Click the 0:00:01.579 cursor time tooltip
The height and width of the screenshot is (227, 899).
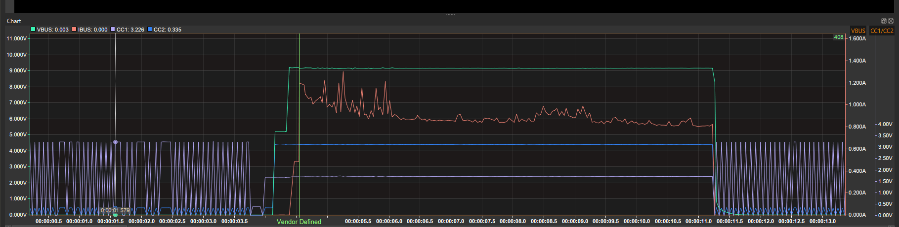(x=115, y=210)
